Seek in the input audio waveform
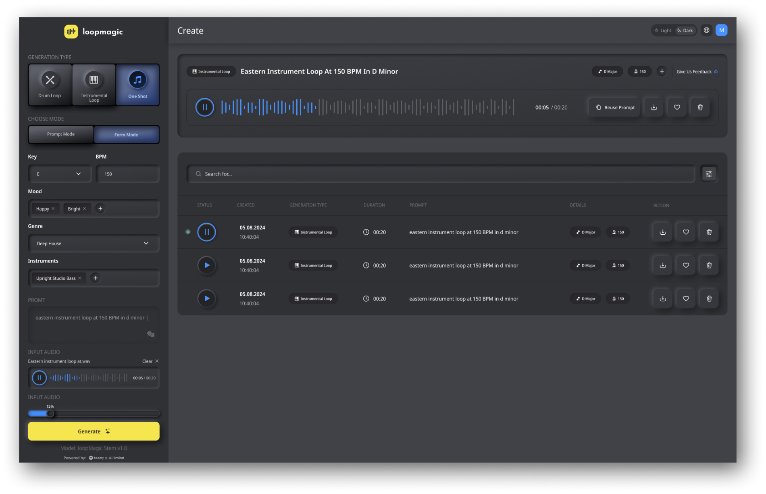The height and width of the screenshot is (494, 766). point(89,378)
